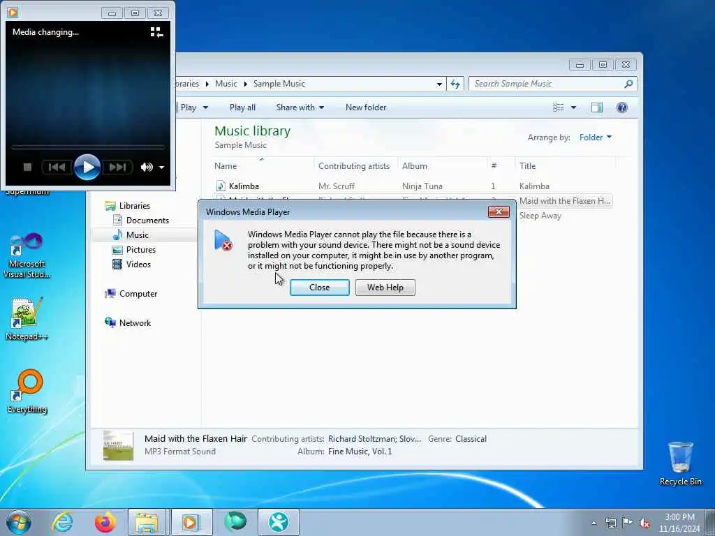This screenshot has width=715, height=536.
Task: Click the error dialog warning icon
Action: [223, 240]
